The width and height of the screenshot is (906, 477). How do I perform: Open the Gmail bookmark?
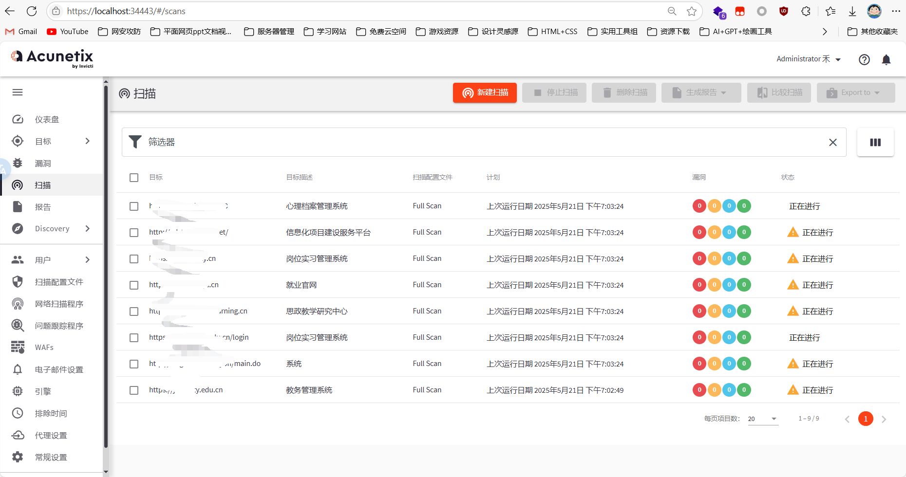point(21,31)
